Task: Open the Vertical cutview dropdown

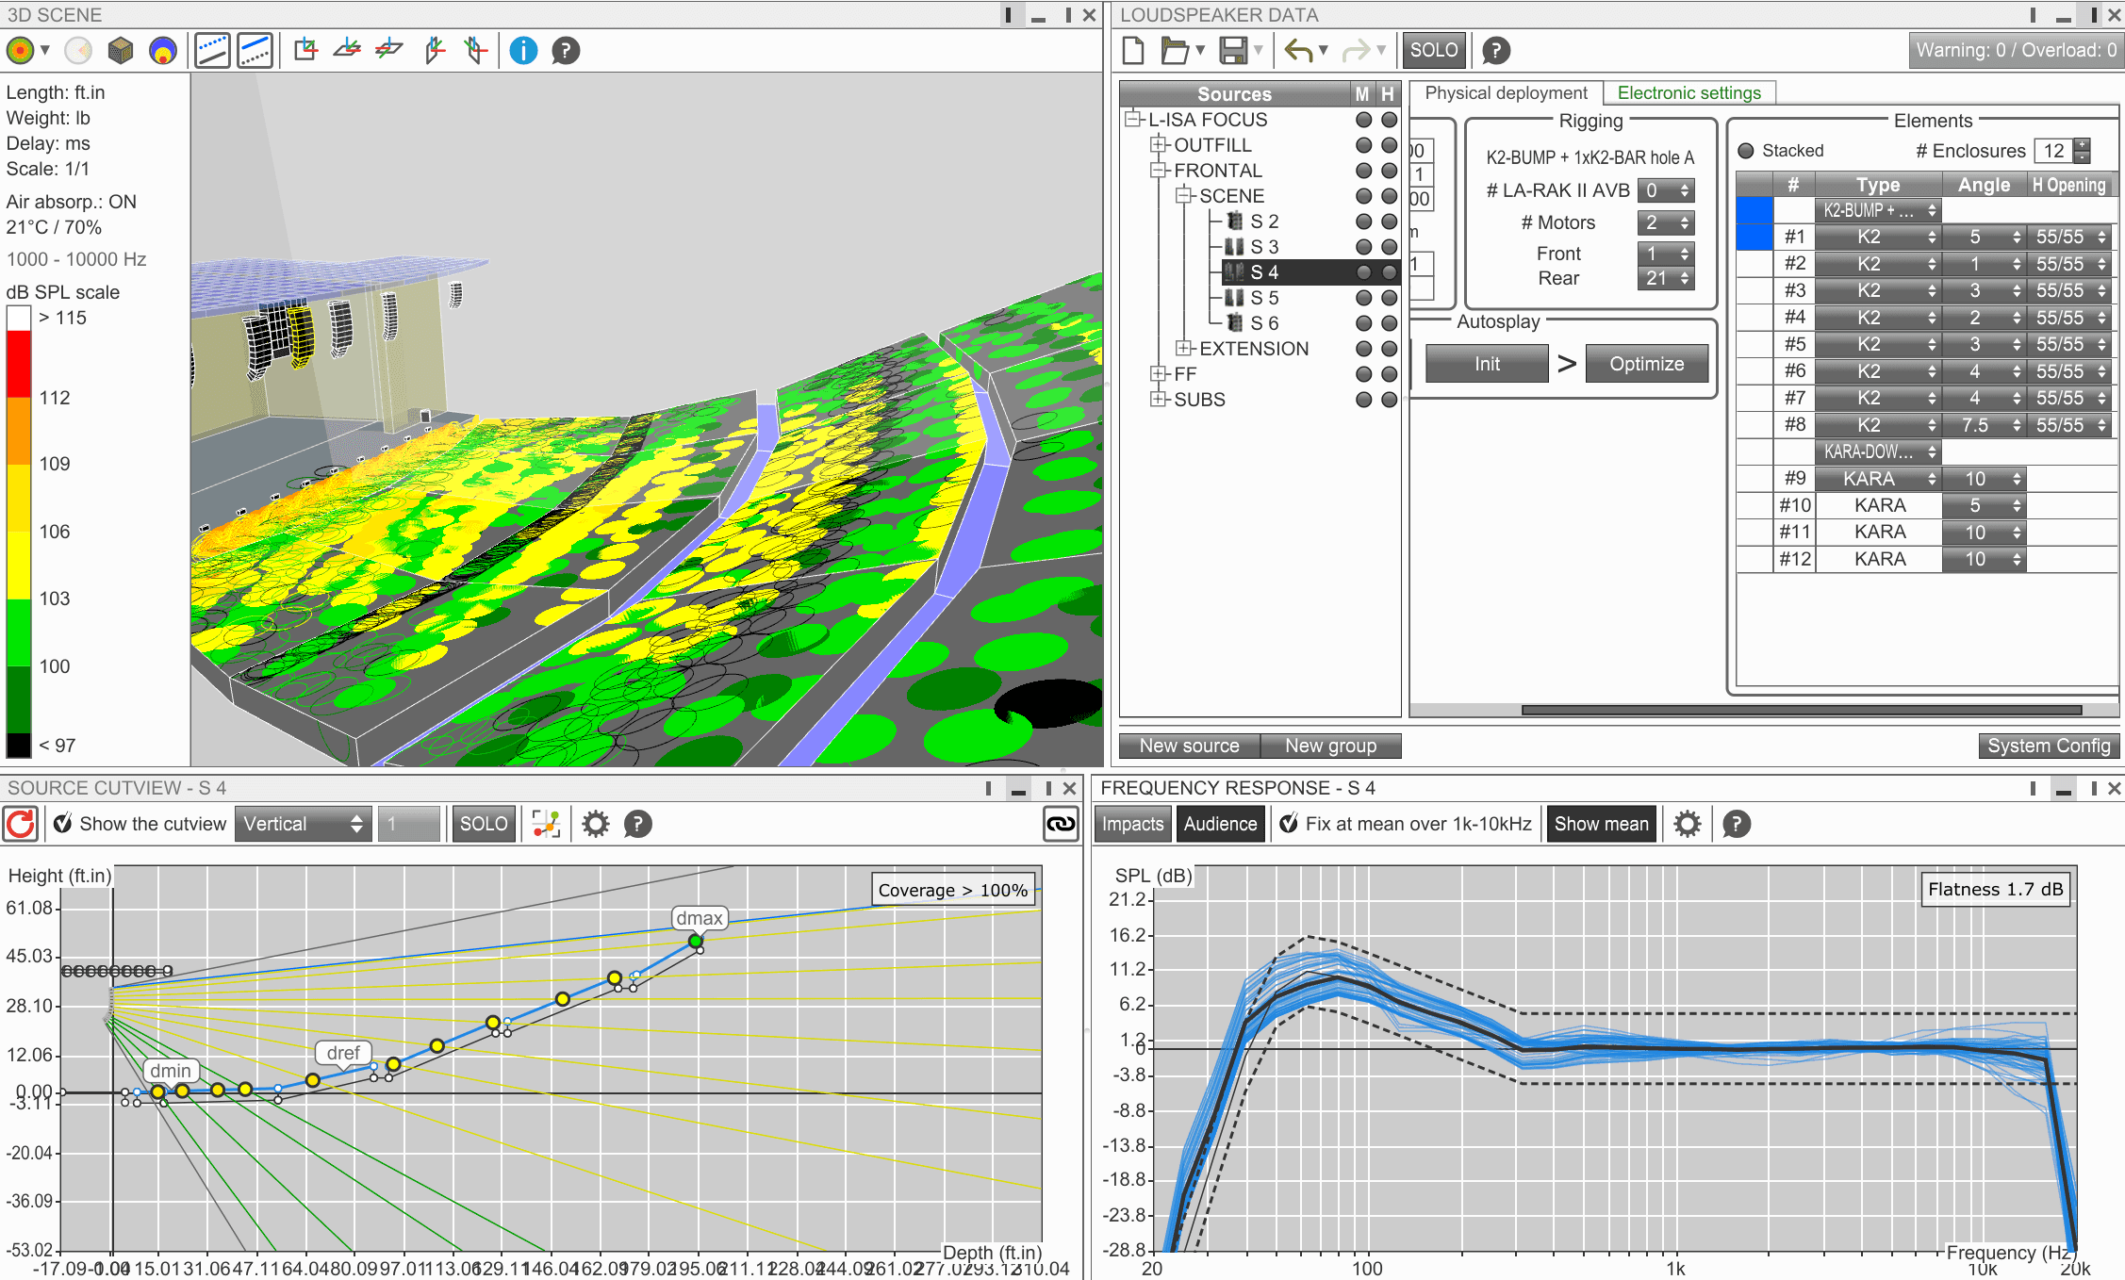Action: point(303,824)
